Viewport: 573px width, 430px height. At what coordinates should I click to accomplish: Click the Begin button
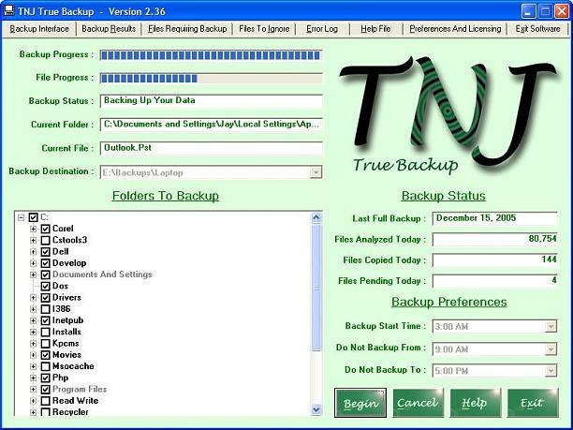[360, 403]
